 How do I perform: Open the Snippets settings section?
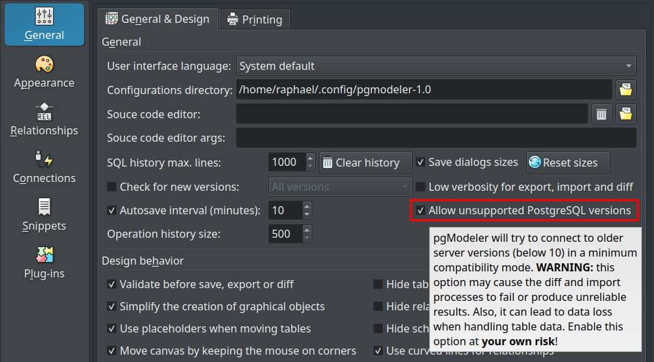pyautogui.click(x=44, y=216)
